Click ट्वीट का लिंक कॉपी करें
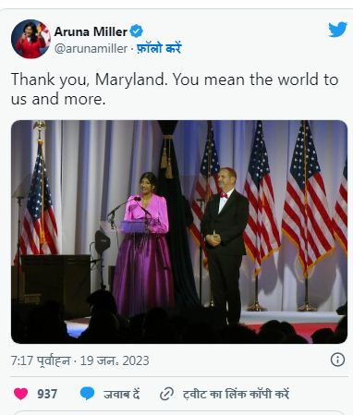This screenshot has height=415, width=353. click(236, 394)
